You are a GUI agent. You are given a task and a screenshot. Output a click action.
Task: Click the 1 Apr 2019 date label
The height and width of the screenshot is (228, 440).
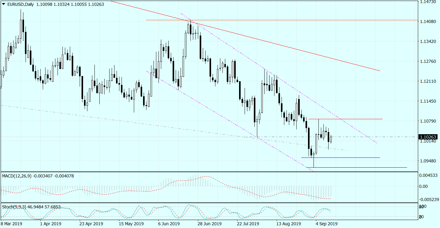tap(50, 224)
